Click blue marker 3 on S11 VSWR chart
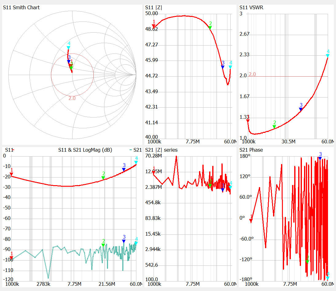The image size is (336, 291). pyautogui.click(x=301, y=109)
